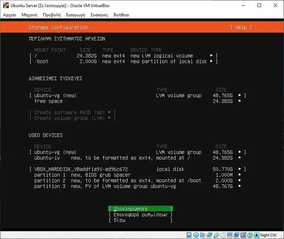Minimize the VirtualBox window

pyautogui.click(x=243, y=5)
